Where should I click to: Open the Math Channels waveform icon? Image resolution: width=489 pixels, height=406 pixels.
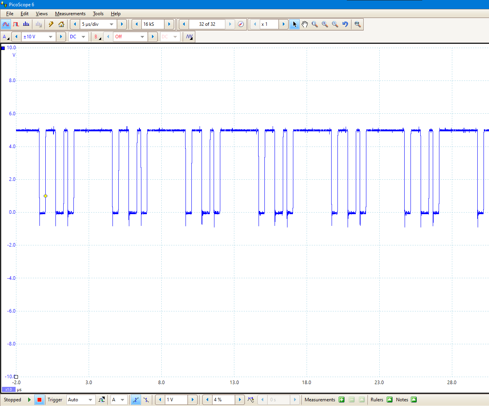[189, 37]
